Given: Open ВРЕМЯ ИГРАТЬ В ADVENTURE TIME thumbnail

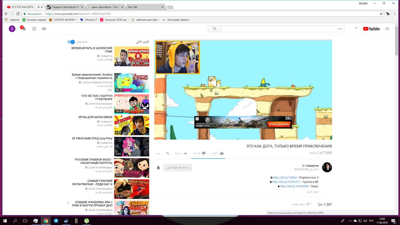Looking at the screenshot, I should 132,56.
